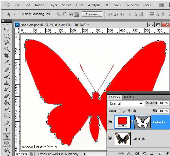Hide Layer 18 visibility eye
The image size is (170, 156).
(110, 138)
